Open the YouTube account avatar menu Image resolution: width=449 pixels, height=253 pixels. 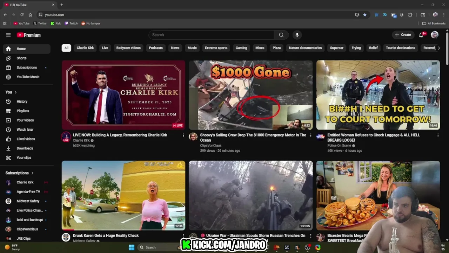pos(435,34)
